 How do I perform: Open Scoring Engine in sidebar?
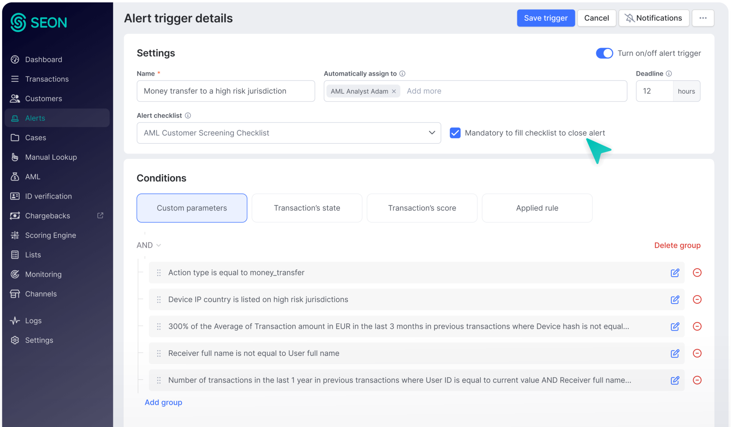coord(50,235)
